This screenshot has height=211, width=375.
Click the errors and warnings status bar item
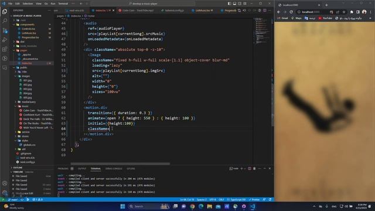point(37,199)
